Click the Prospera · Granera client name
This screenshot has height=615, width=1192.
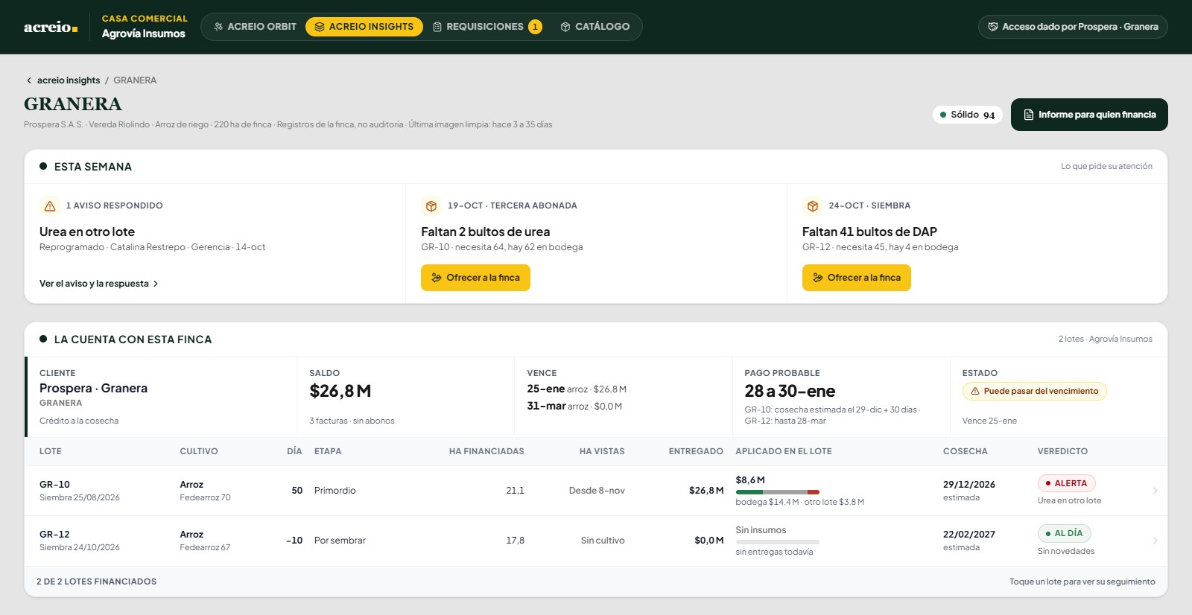pyautogui.click(x=93, y=388)
